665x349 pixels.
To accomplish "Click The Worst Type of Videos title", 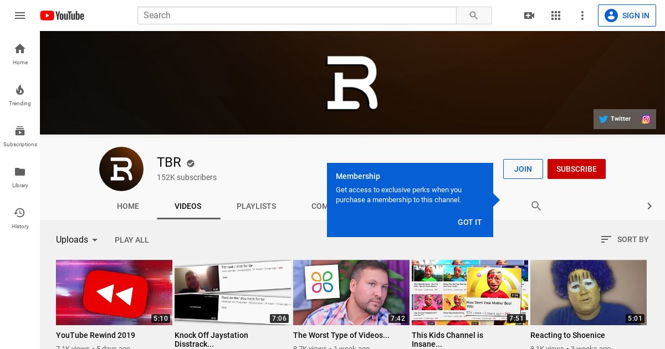I will pos(341,335).
